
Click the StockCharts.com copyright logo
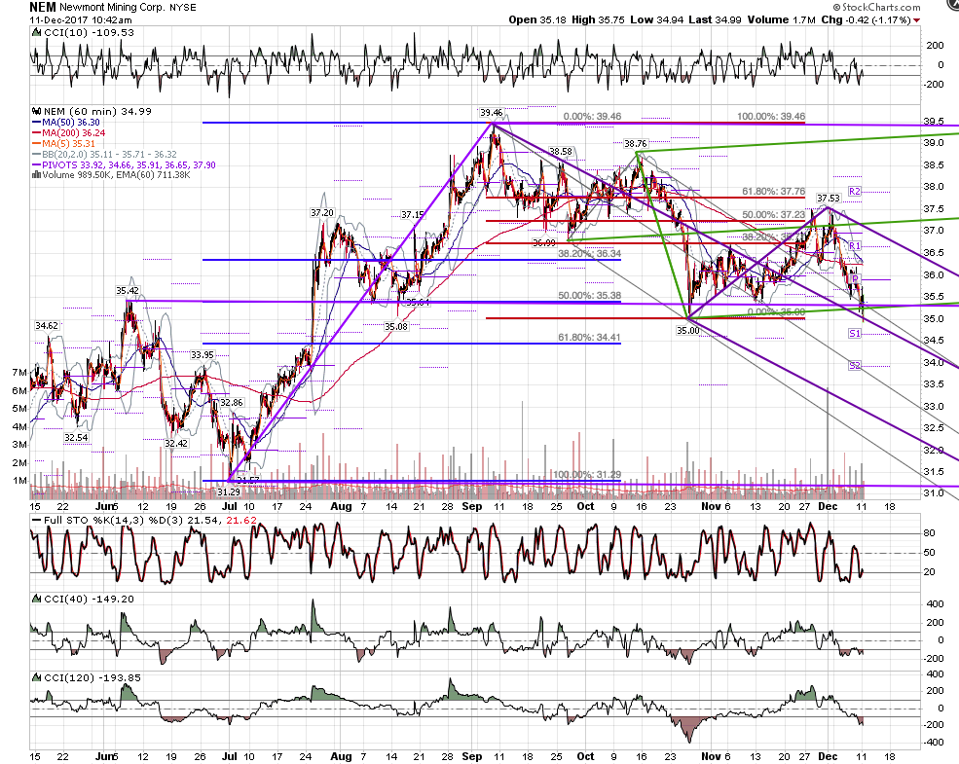pyautogui.click(x=876, y=8)
